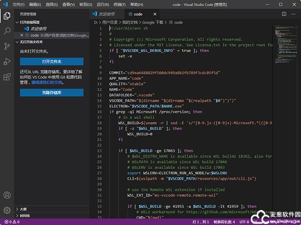The height and width of the screenshot is (225, 301).
Task: Select 欢迎使用 in open editors list
Action: pyautogui.click(x=38, y=29)
